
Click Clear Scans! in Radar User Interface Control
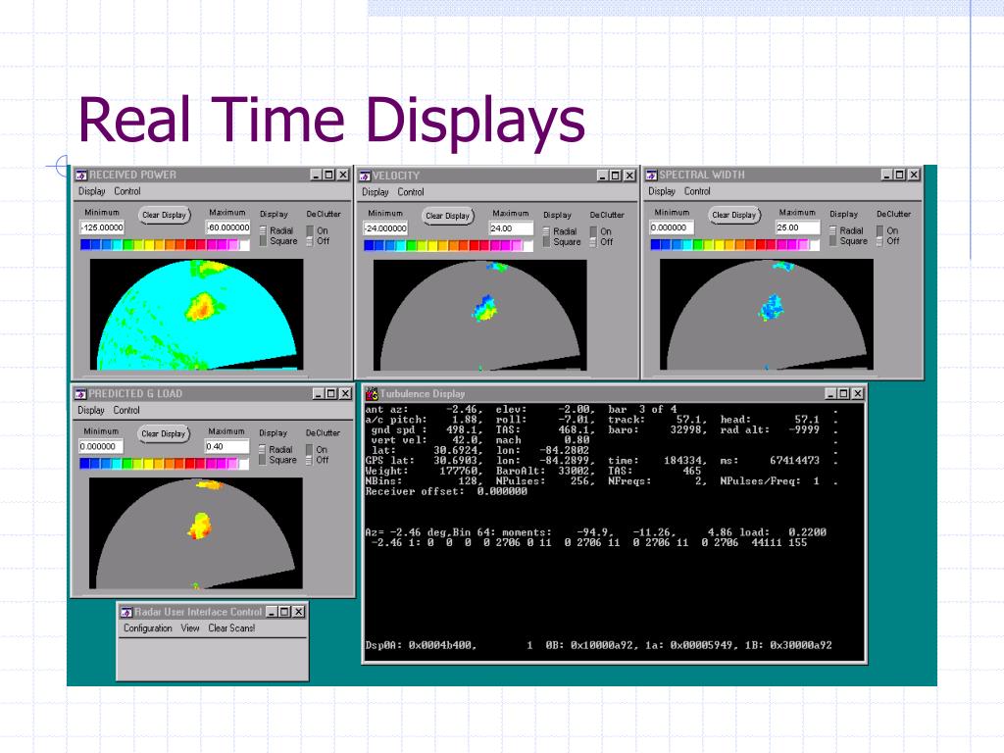231,628
